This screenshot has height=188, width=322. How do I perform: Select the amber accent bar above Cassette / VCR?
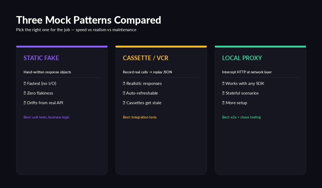(x=161, y=46)
